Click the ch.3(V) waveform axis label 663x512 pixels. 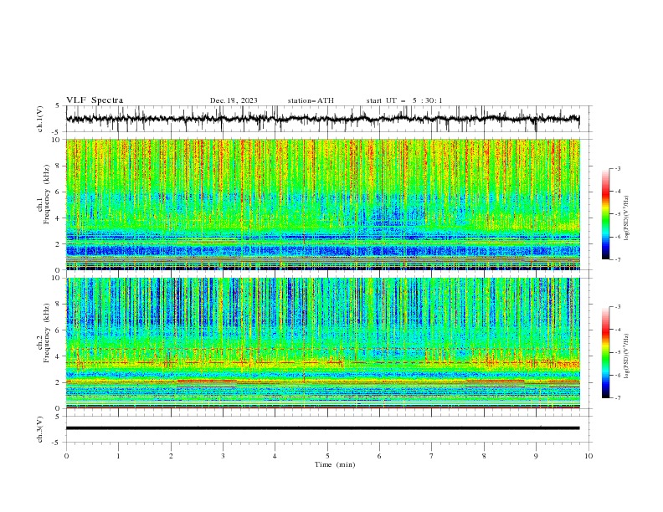point(40,429)
